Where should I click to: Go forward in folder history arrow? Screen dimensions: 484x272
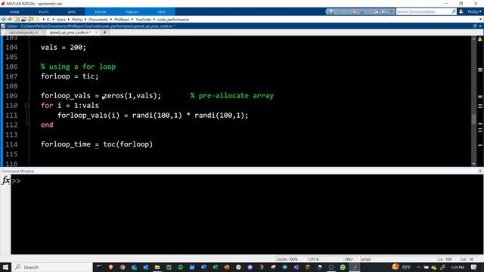coord(10,20)
